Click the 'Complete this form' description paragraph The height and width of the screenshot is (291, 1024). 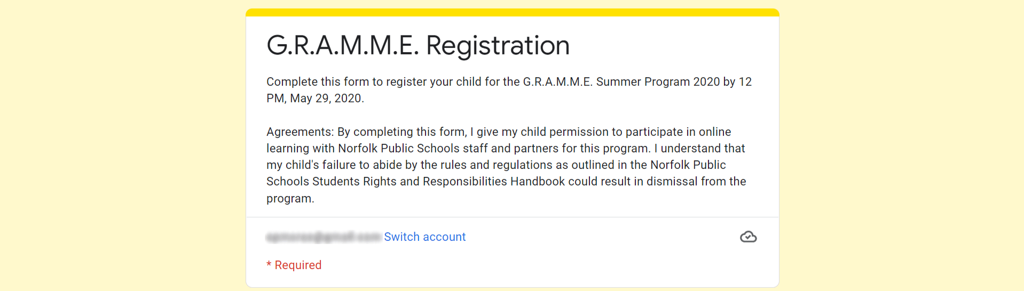(509, 90)
